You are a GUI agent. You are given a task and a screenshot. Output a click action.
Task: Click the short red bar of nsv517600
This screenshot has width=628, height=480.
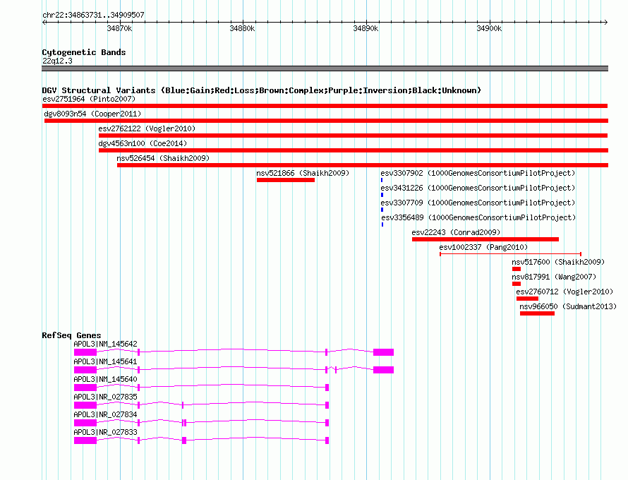click(517, 269)
